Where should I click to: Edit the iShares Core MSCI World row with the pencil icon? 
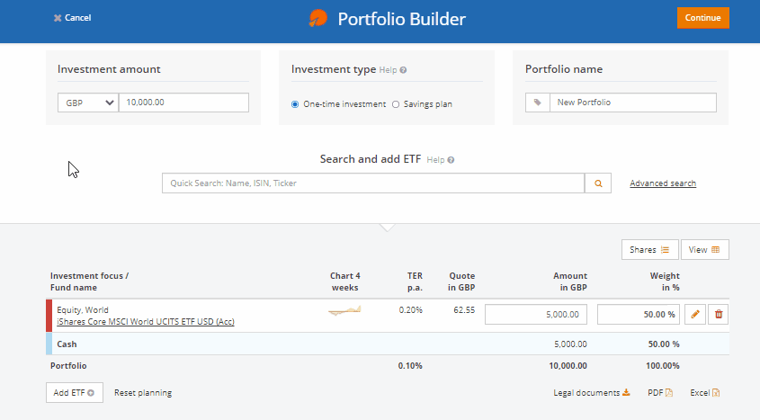coord(695,315)
